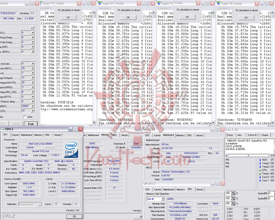This screenshot has height=220, width=275.
Task: Switch to the Cache tab in the front CPU-Z window
Action: click(15, 135)
